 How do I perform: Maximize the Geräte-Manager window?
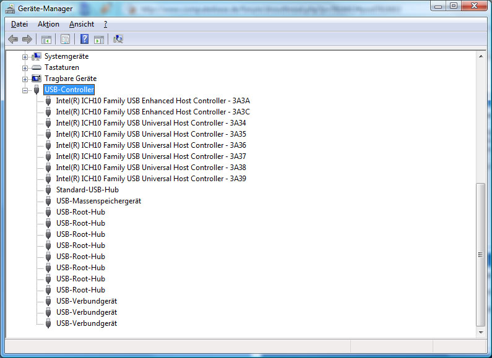(454, 6)
